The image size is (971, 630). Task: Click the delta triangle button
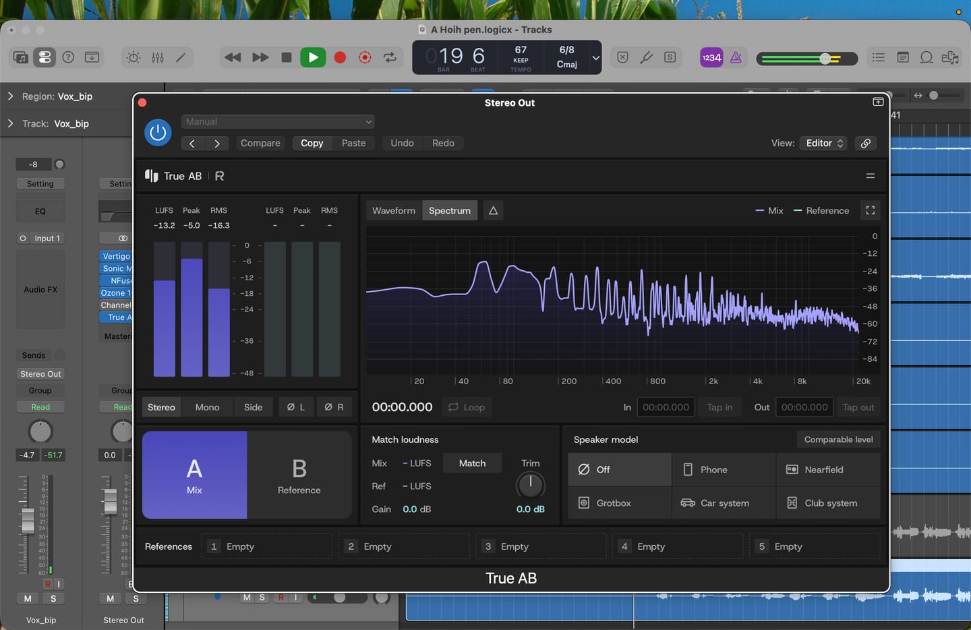click(494, 210)
